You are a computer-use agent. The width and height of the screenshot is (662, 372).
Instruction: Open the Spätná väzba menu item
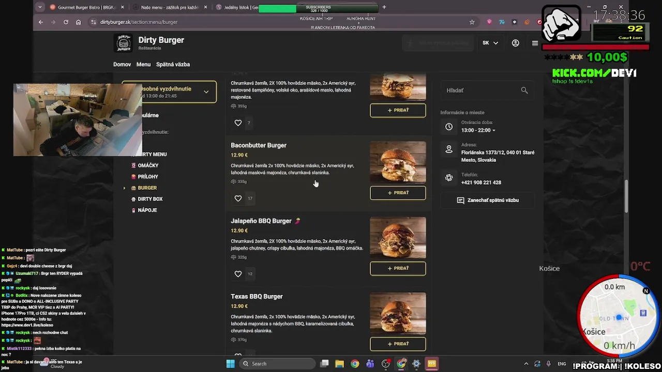[x=173, y=65]
